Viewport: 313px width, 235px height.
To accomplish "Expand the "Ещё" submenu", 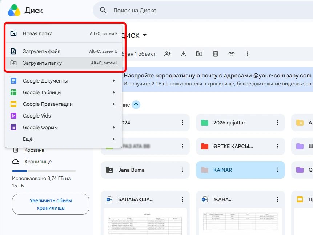I will (x=64, y=139).
